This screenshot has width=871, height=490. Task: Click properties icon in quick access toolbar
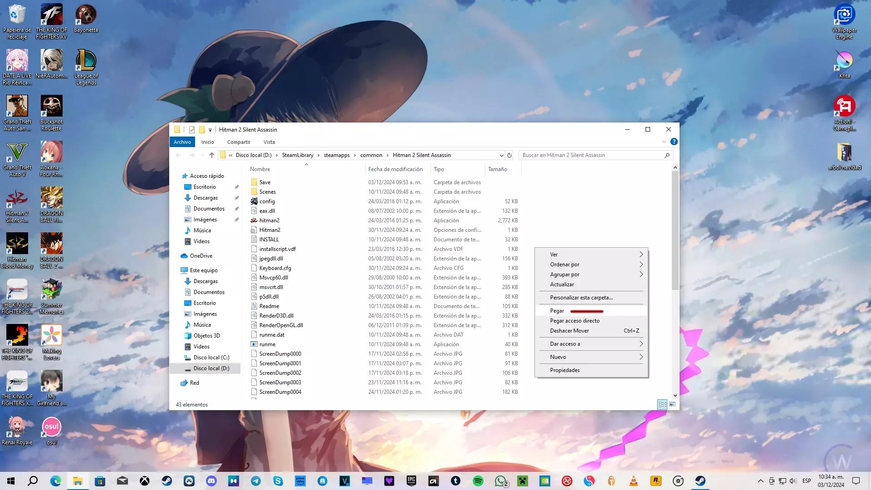pos(192,130)
